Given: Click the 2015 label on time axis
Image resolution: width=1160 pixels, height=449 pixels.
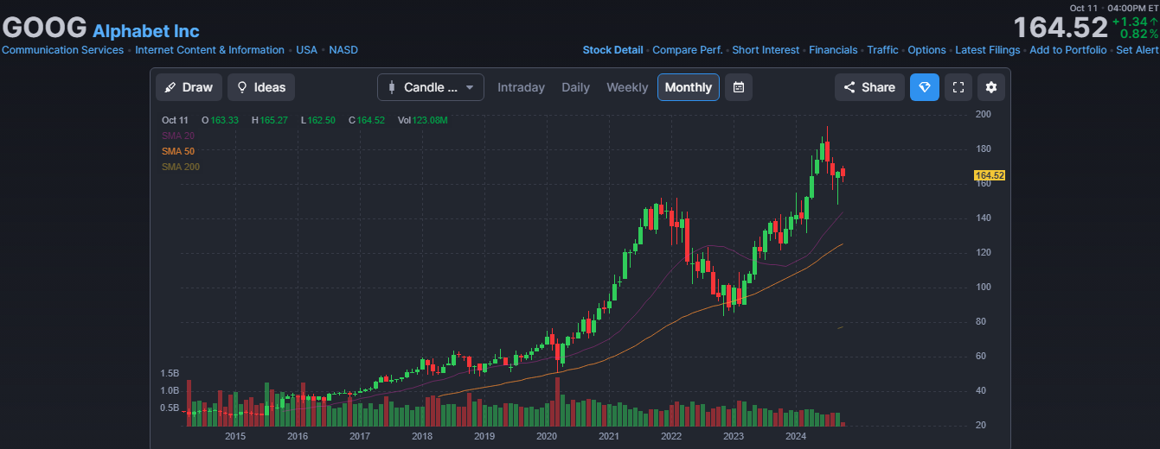Looking at the screenshot, I should (235, 436).
